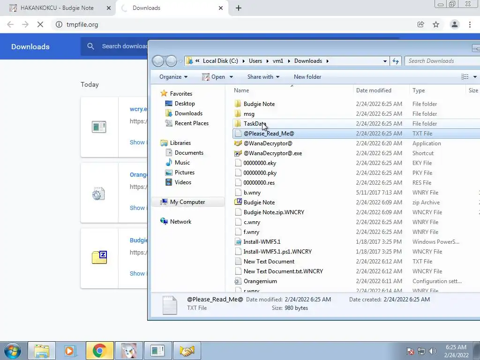480x360 pixels.
Task: Select the New Text Document.txt.WNCRY file
Action: (x=283, y=271)
